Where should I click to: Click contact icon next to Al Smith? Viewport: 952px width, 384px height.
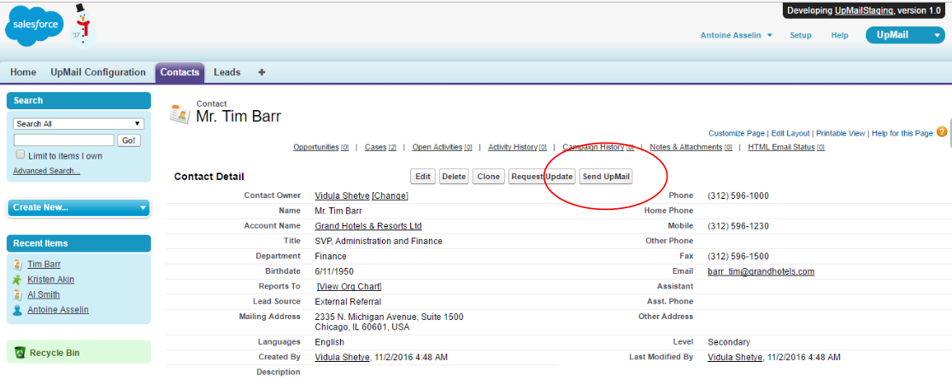(17, 294)
